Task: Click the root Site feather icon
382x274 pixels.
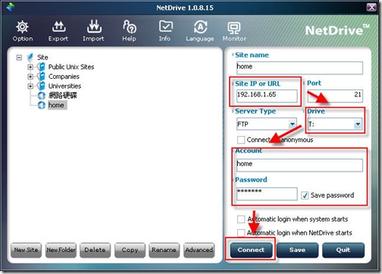Action: tap(30, 57)
